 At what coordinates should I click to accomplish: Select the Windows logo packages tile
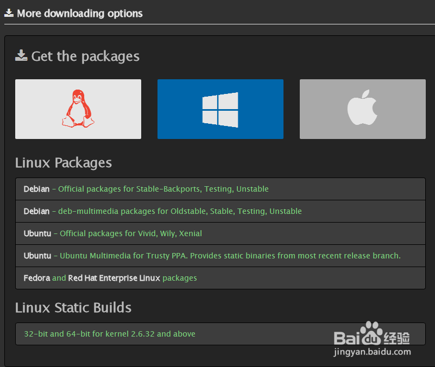[x=220, y=109]
